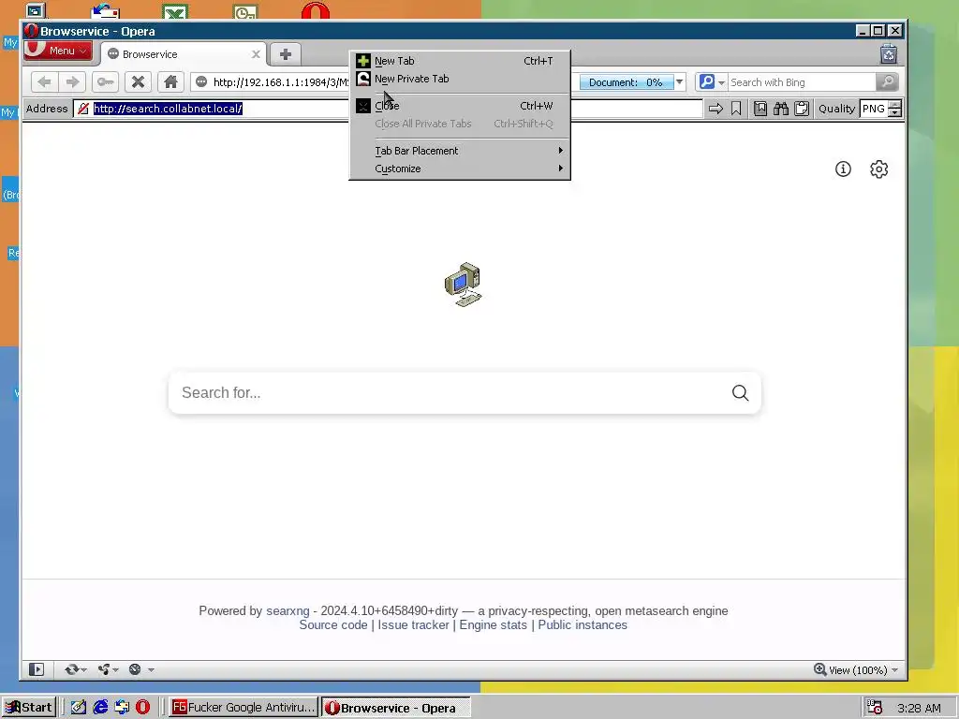The image size is (959, 719).
Task: Open the Opera Unite status bar dropdown
Action: point(108,669)
